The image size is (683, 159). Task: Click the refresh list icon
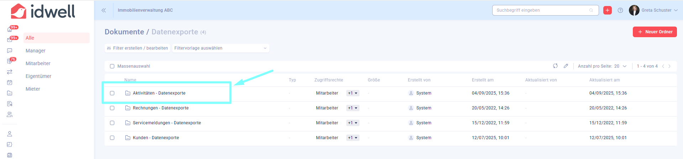(555, 66)
